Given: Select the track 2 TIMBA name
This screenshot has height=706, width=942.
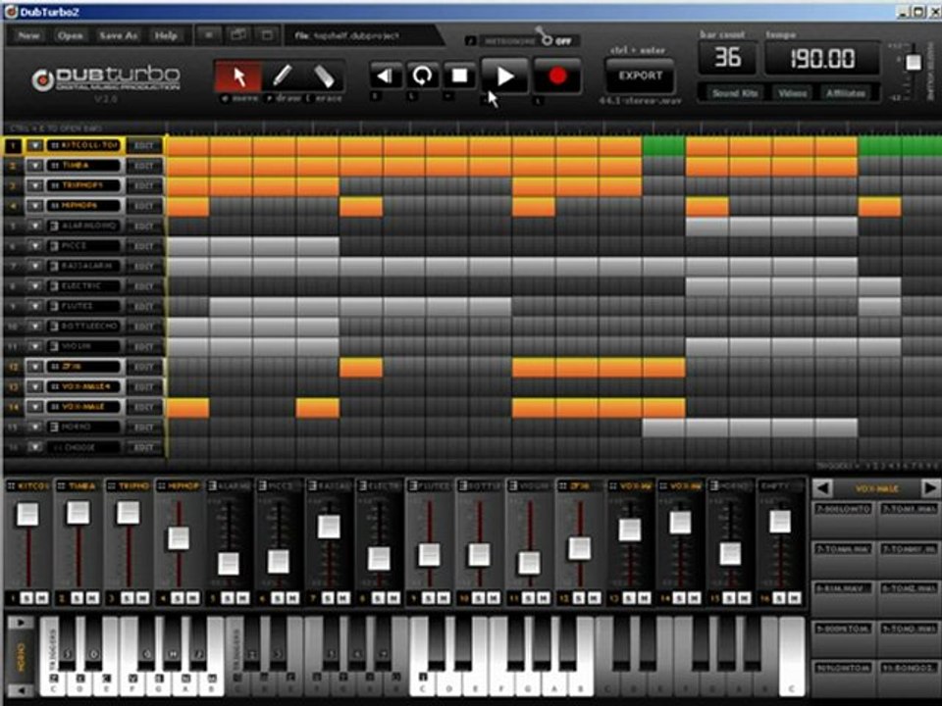Looking at the screenshot, I should 84,166.
